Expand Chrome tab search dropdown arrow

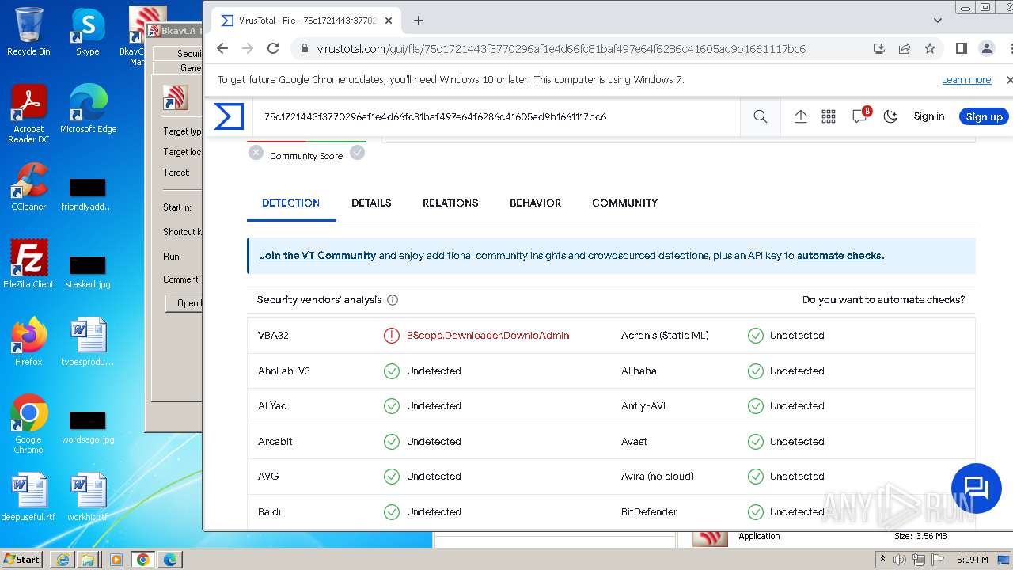(938, 21)
